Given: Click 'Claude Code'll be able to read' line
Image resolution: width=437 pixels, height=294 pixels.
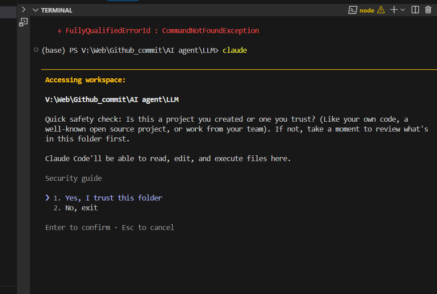Looking at the screenshot, I should pyautogui.click(x=168, y=158).
